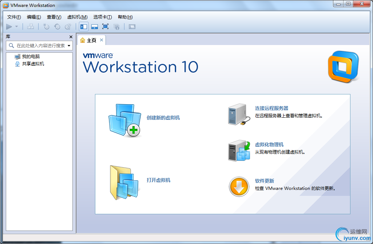Open the power options dropdown arrow
This screenshot has width=373, height=244.
[17, 27]
